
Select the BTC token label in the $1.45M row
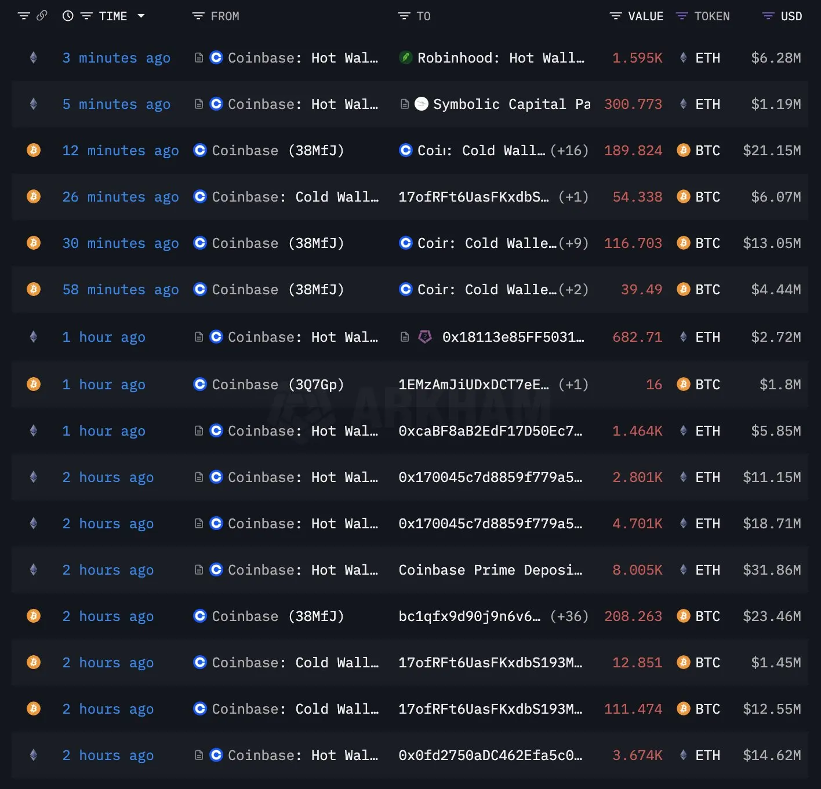[x=708, y=663]
